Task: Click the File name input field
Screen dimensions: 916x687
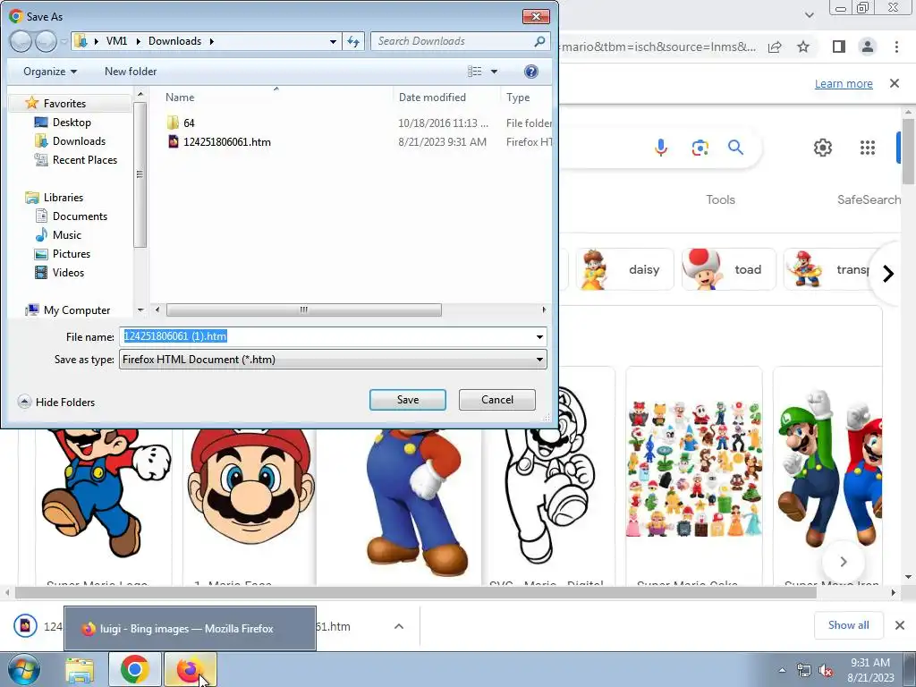Action: pos(326,336)
